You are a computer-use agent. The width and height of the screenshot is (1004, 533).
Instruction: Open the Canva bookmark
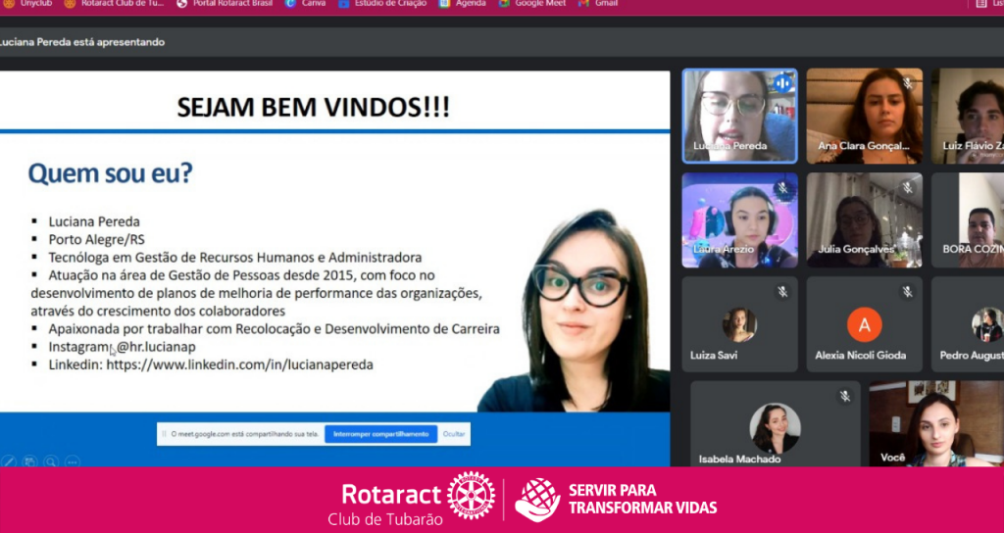pos(304,4)
